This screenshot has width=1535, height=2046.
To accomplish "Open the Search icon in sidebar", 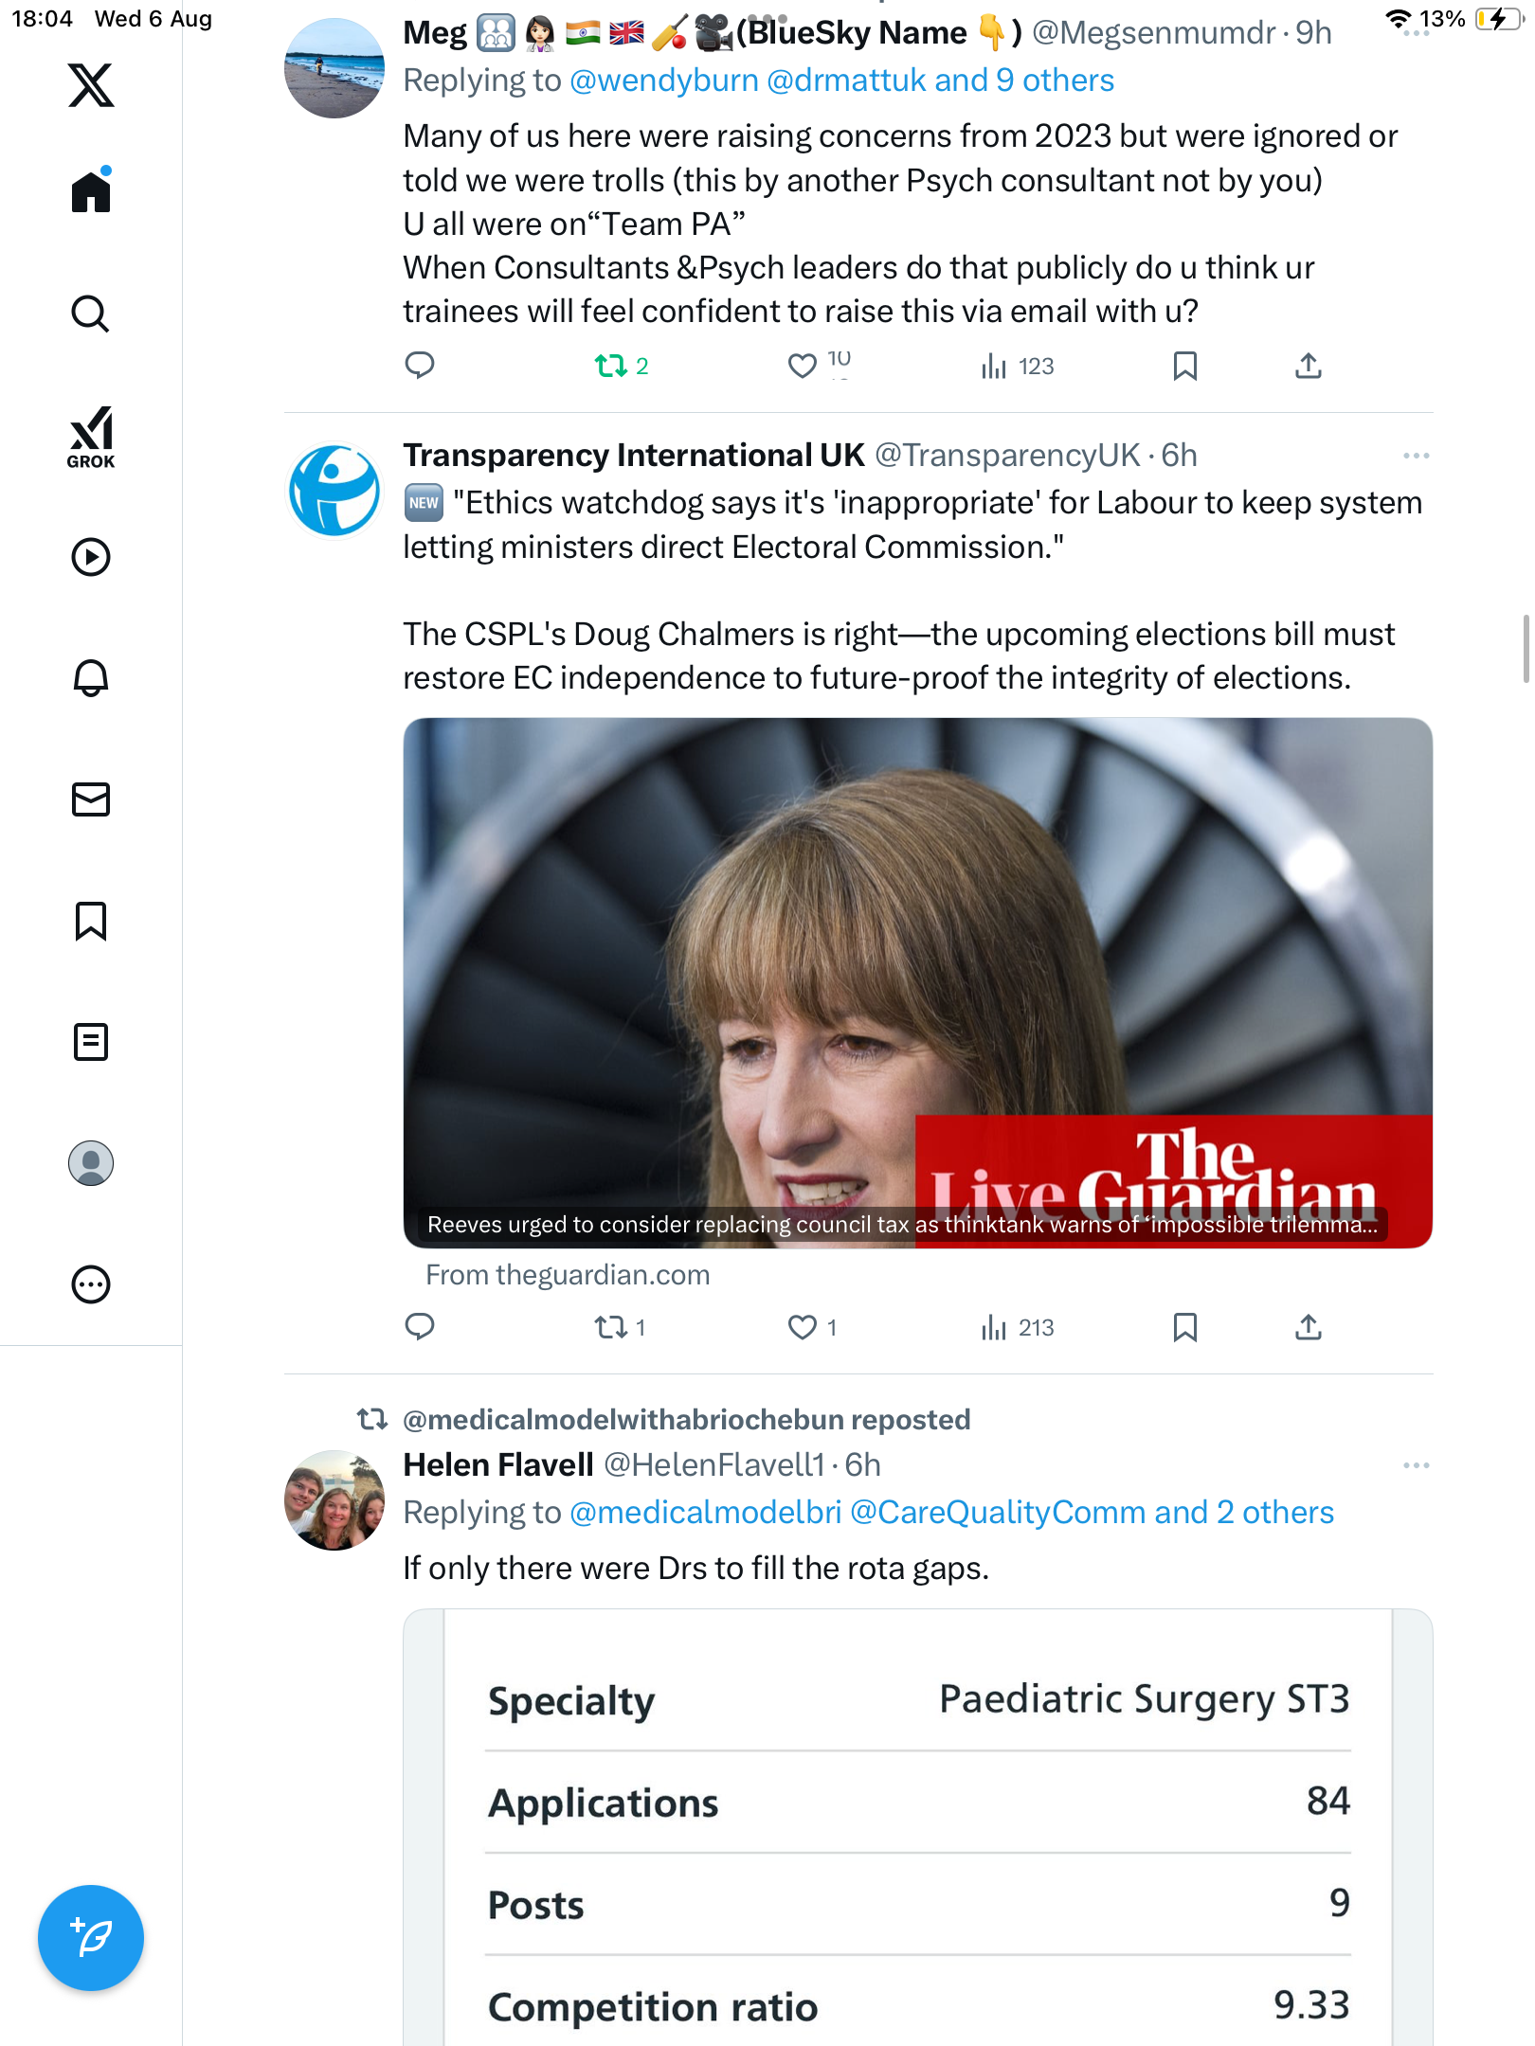I will pos(91,314).
